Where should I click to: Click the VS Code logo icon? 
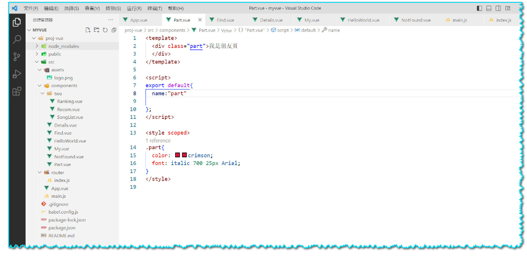click(x=14, y=8)
